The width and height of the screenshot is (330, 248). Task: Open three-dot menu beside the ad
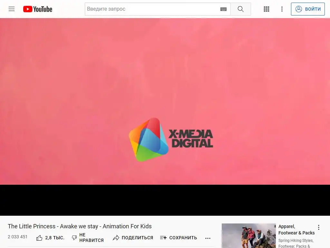click(x=319, y=227)
